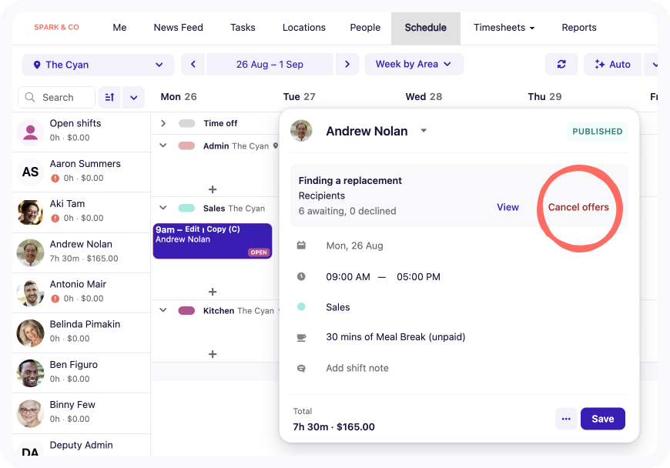
Task: Go to next week arrow
Action: (x=347, y=64)
